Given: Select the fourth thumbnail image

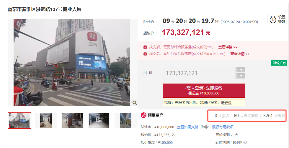Looking at the screenshot, I should [x=99, y=120].
